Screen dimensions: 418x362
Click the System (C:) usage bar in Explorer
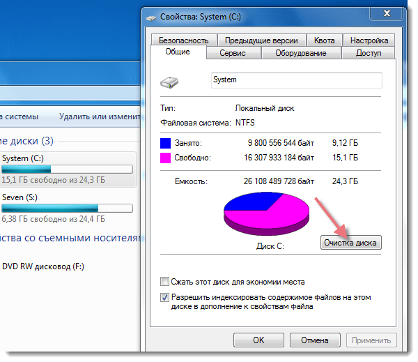[67, 169]
